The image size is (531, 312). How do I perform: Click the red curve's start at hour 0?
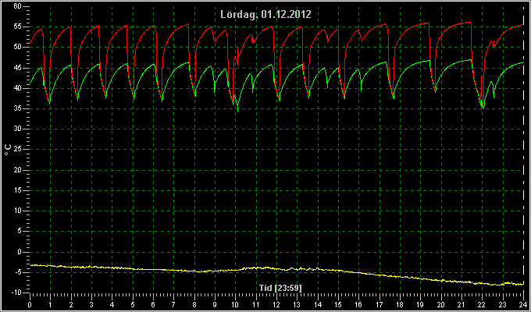(x=30, y=43)
